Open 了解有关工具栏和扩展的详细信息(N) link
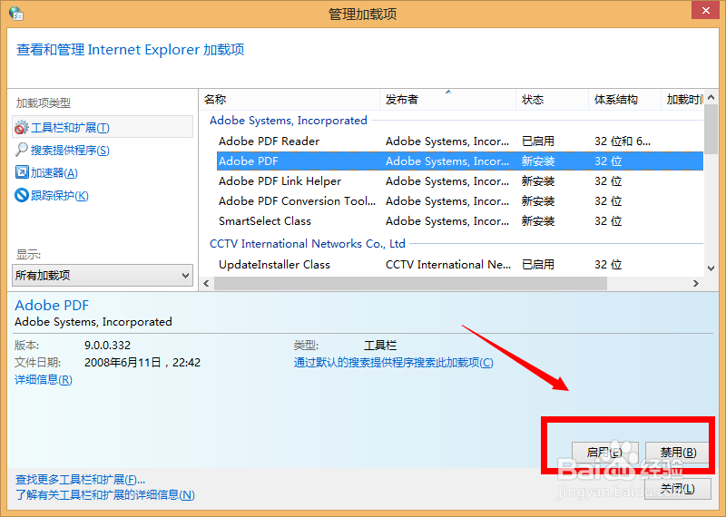Viewport: 726px width, 517px height. (x=105, y=495)
